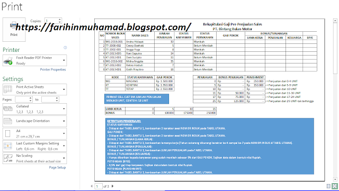Open the Collated dropdown
The height and width of the screenshot is (191, 339).
(34, 109)
